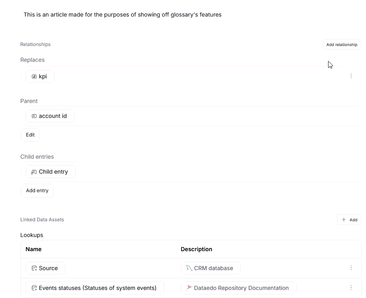The width and height of the screenshot is (366, 298).
Task: Click the Child entry icon
Action: (x=34, y=172)
